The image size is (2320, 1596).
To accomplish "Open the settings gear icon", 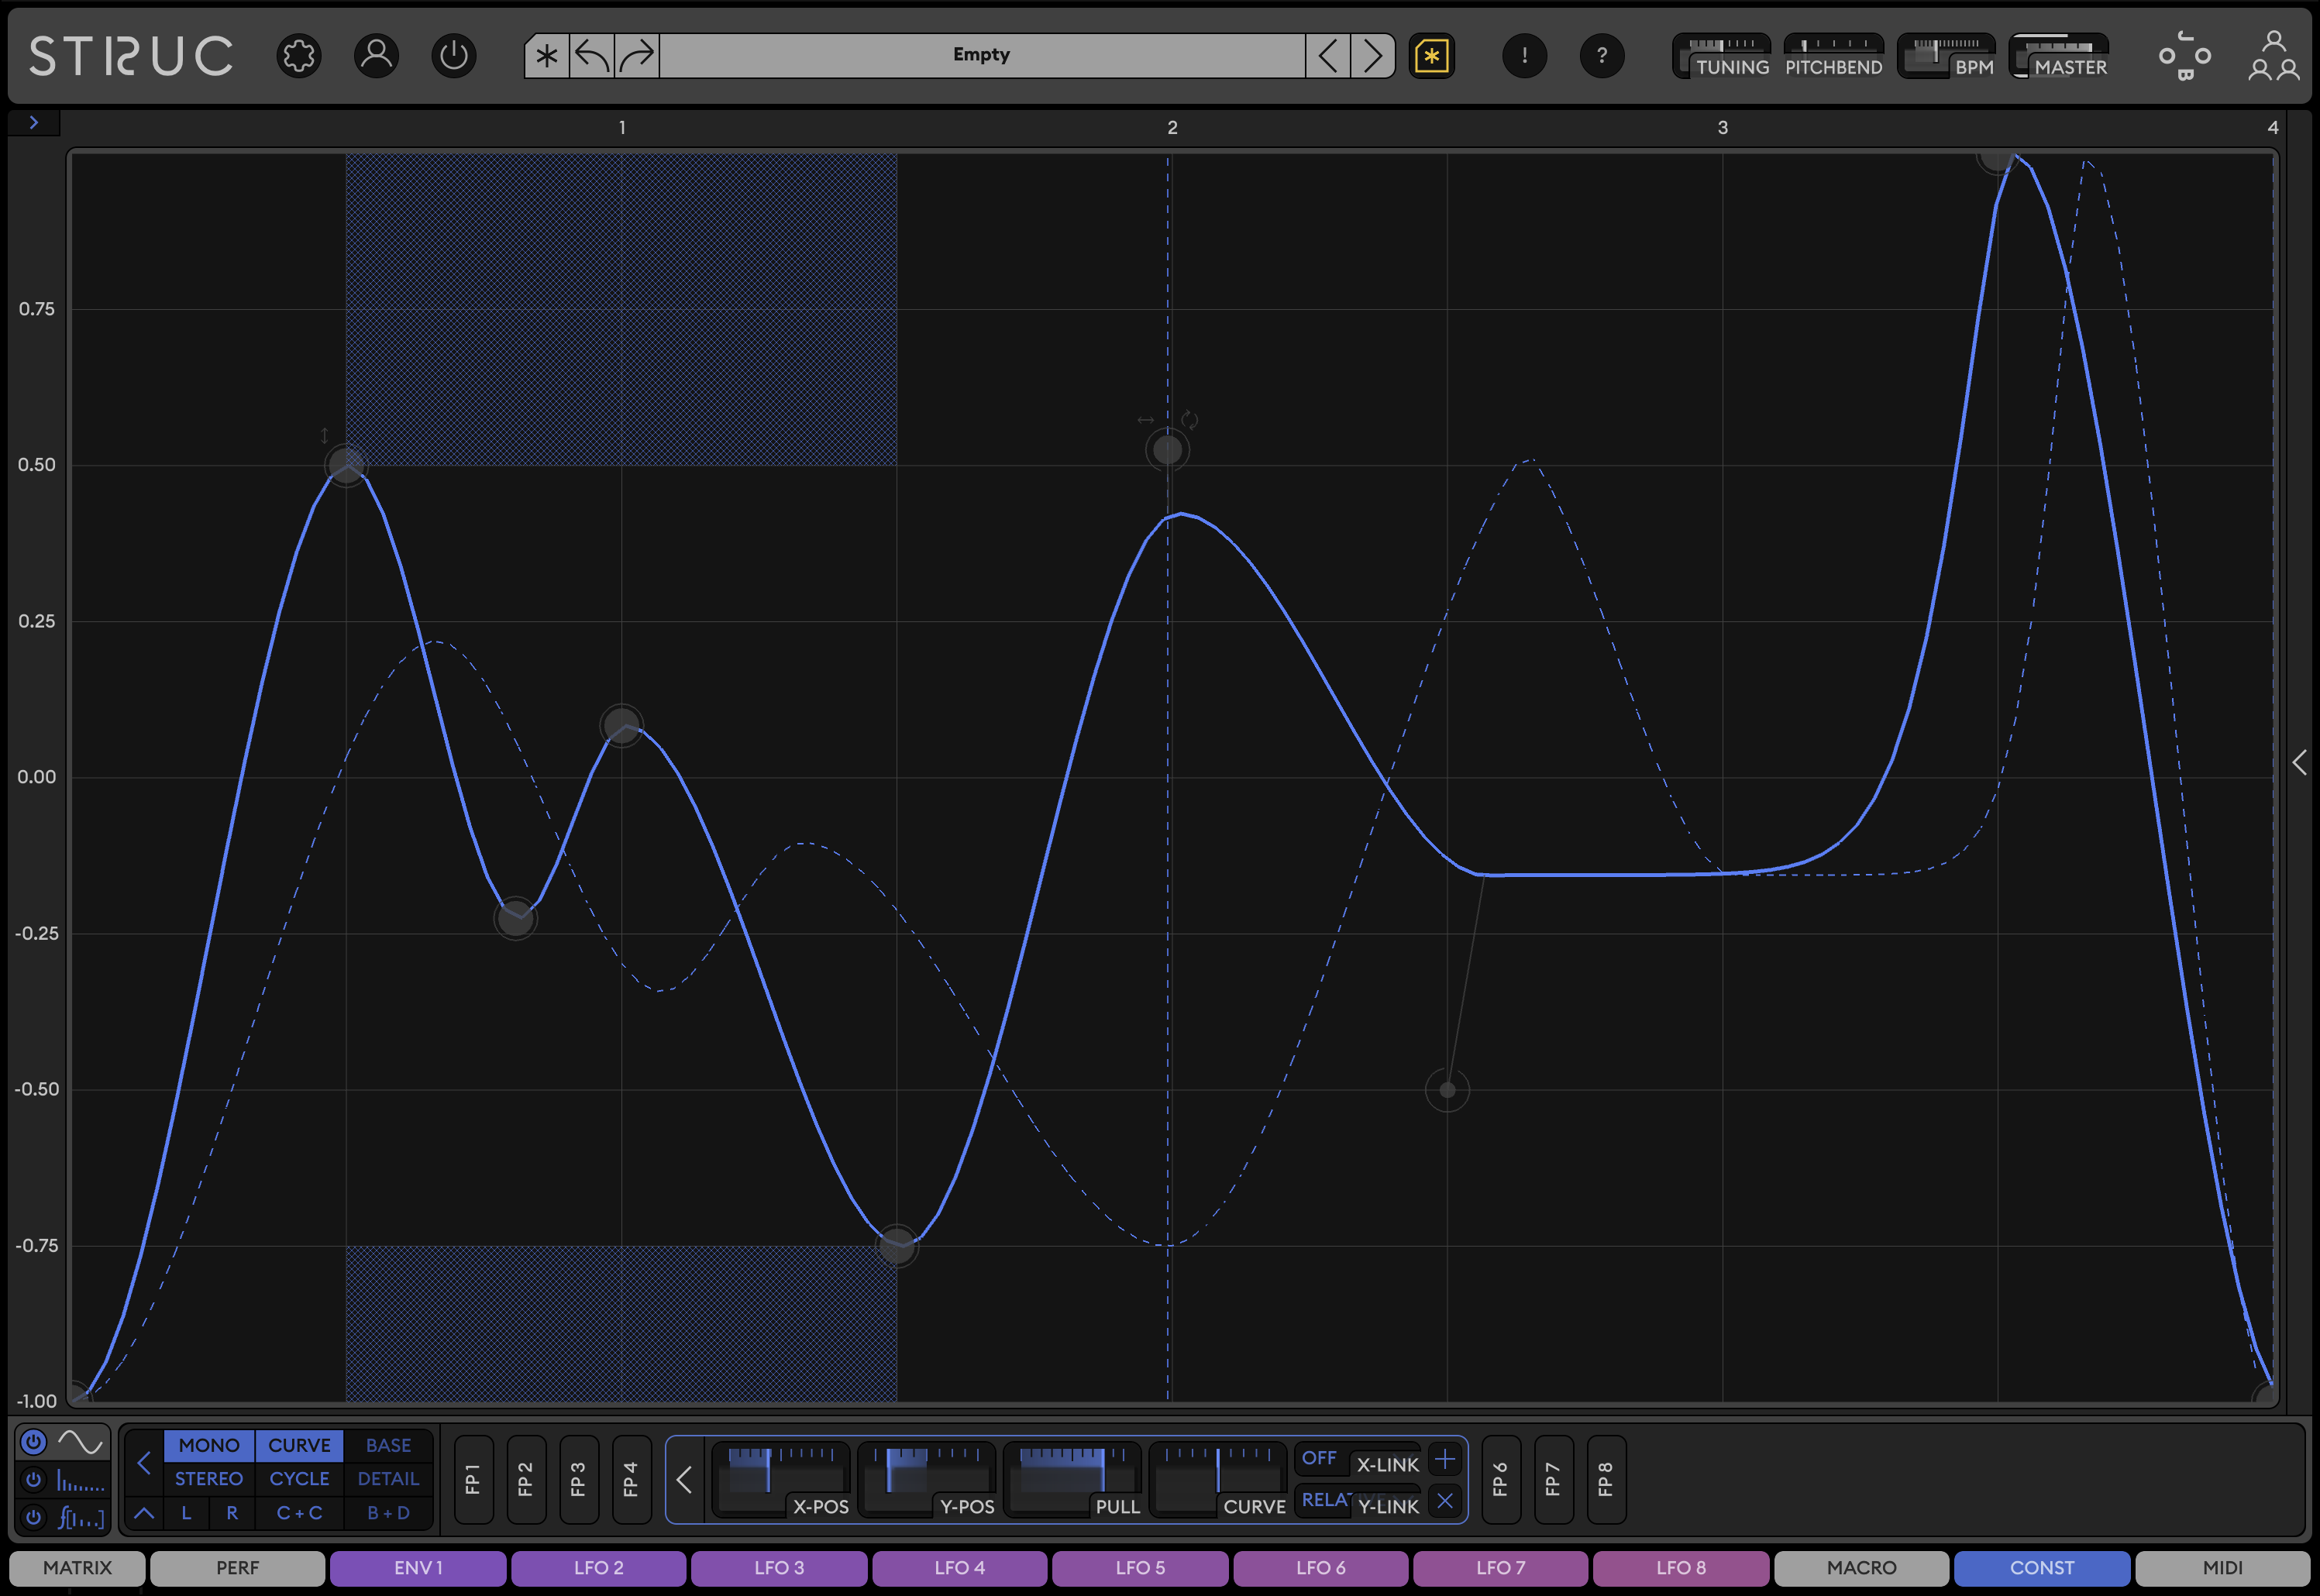I will click(298, 56).
